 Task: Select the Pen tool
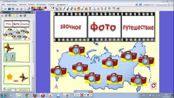64,9
